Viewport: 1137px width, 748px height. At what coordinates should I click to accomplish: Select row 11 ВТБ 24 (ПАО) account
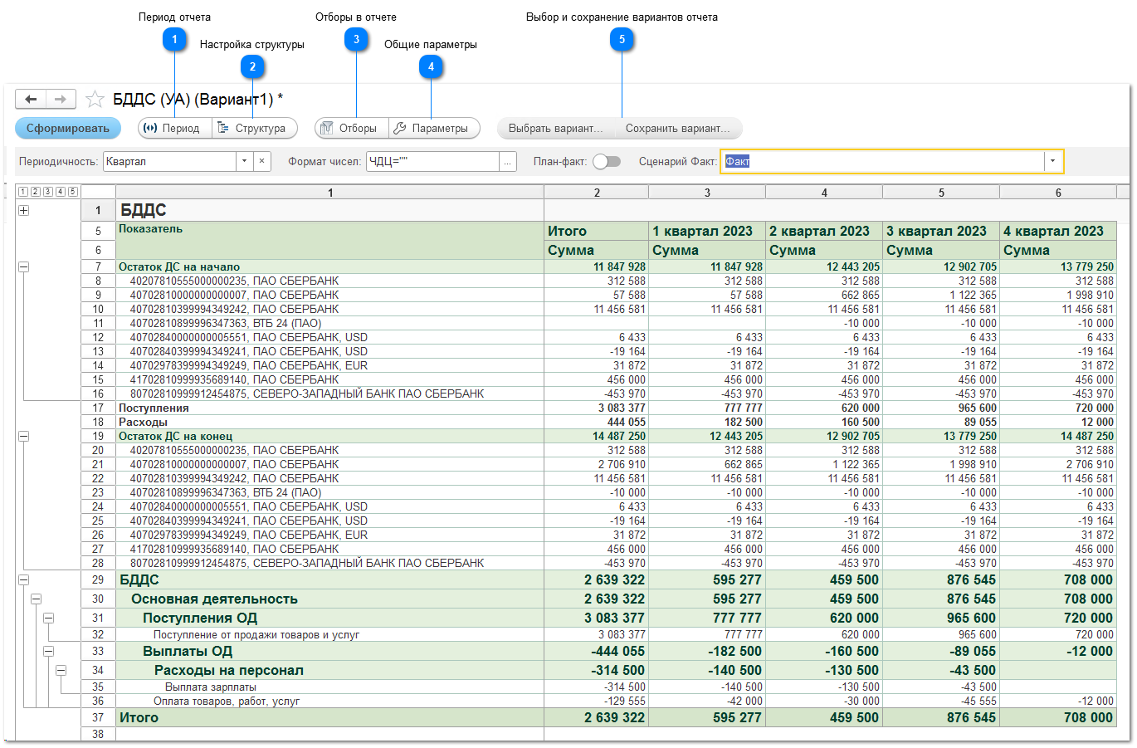tap(329, 323)
